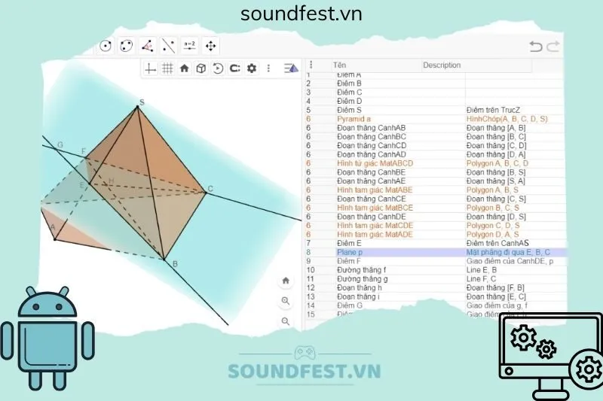The width and height of the screenshot is (603, 401).
Task: Toggle the axes display in style bar
Action: coord(151,68)
